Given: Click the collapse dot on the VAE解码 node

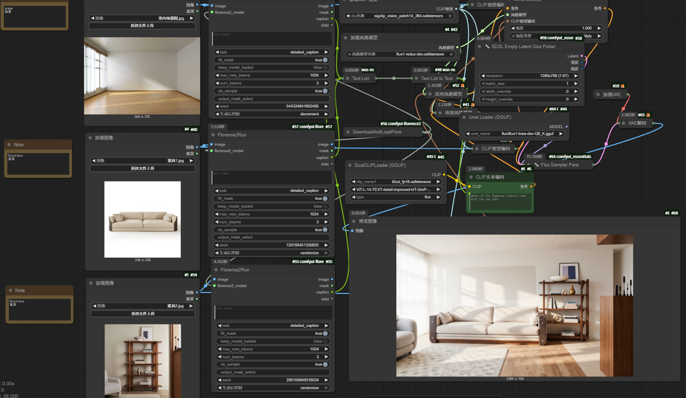Looking at the screenshot, I should [x=624, y=123].
